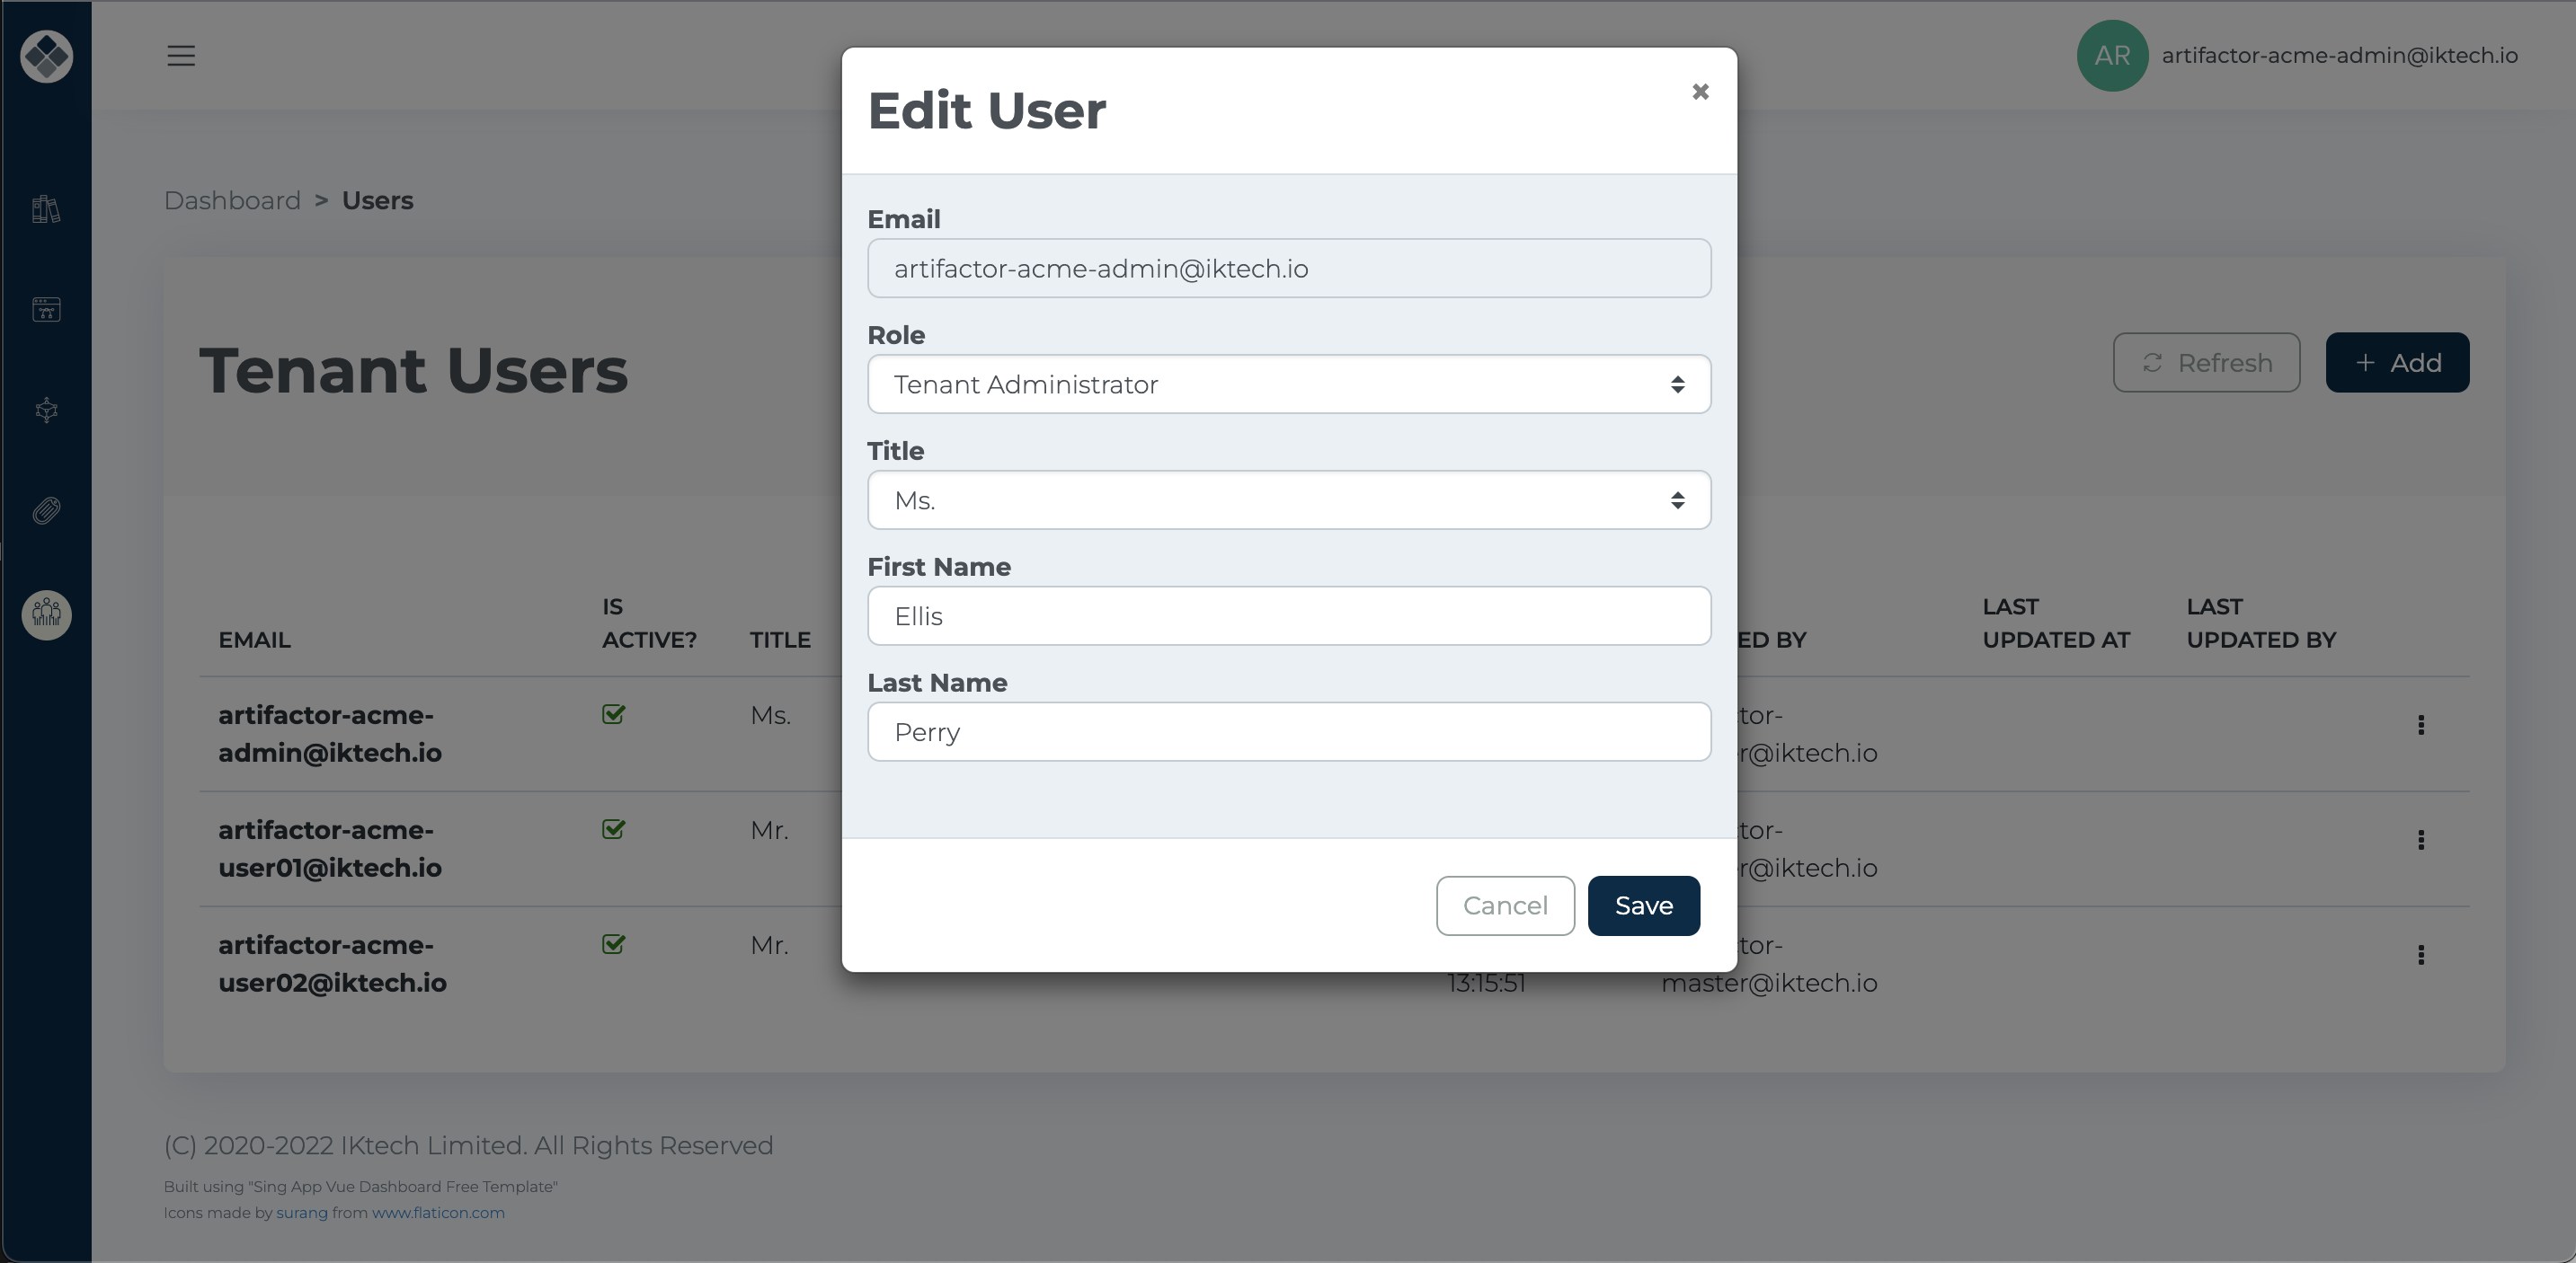Open the kebab menu for user01 row
Viewport: 2576px width, 1263px height.
coord(2421,840)
